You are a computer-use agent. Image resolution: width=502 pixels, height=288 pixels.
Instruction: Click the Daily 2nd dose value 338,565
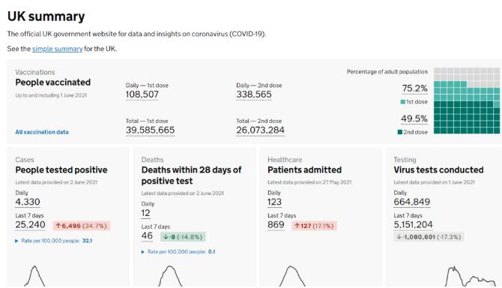pos(254,94)
